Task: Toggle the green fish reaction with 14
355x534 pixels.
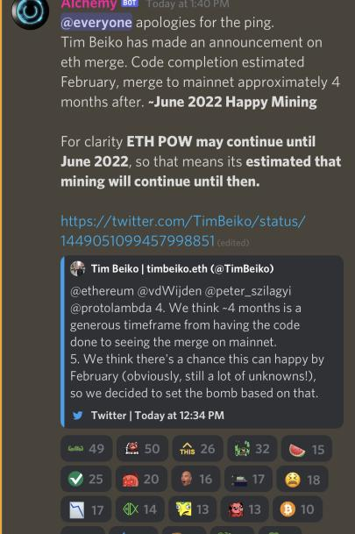Action: pos(140,509)
